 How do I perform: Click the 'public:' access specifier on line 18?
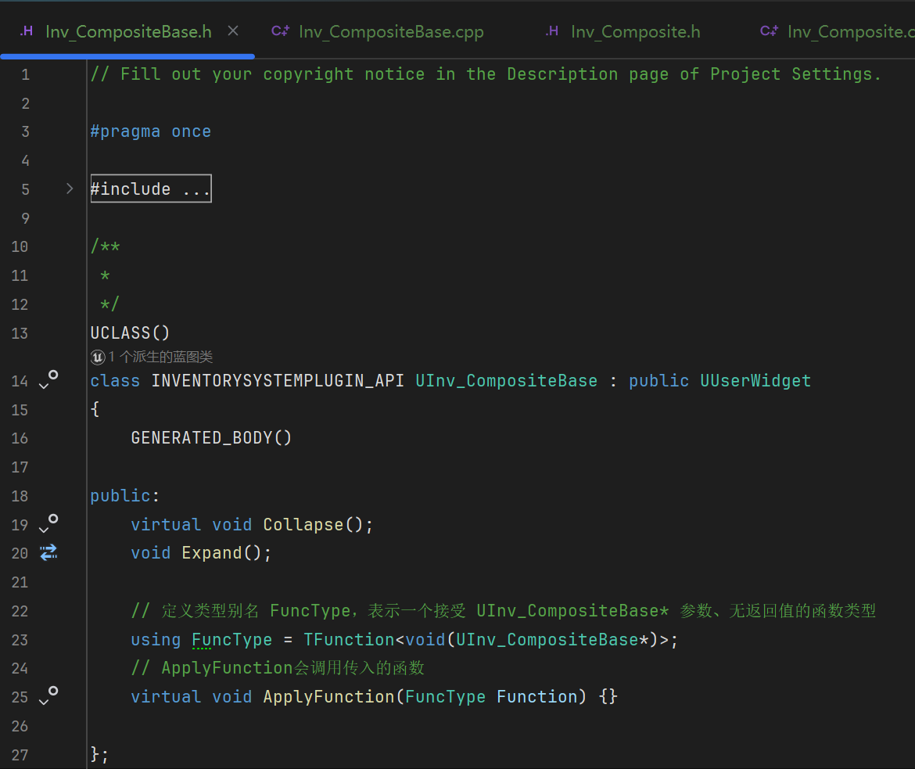125,496
